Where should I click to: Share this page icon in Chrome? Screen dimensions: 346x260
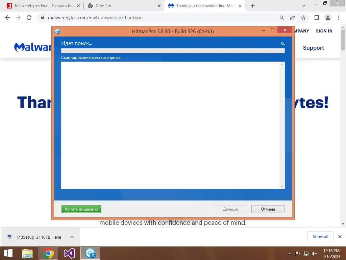(x=293, y=18)
